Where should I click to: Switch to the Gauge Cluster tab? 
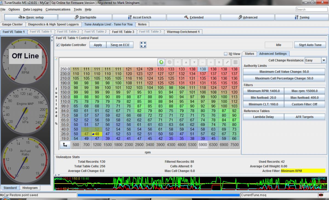[x=13, y=24]
